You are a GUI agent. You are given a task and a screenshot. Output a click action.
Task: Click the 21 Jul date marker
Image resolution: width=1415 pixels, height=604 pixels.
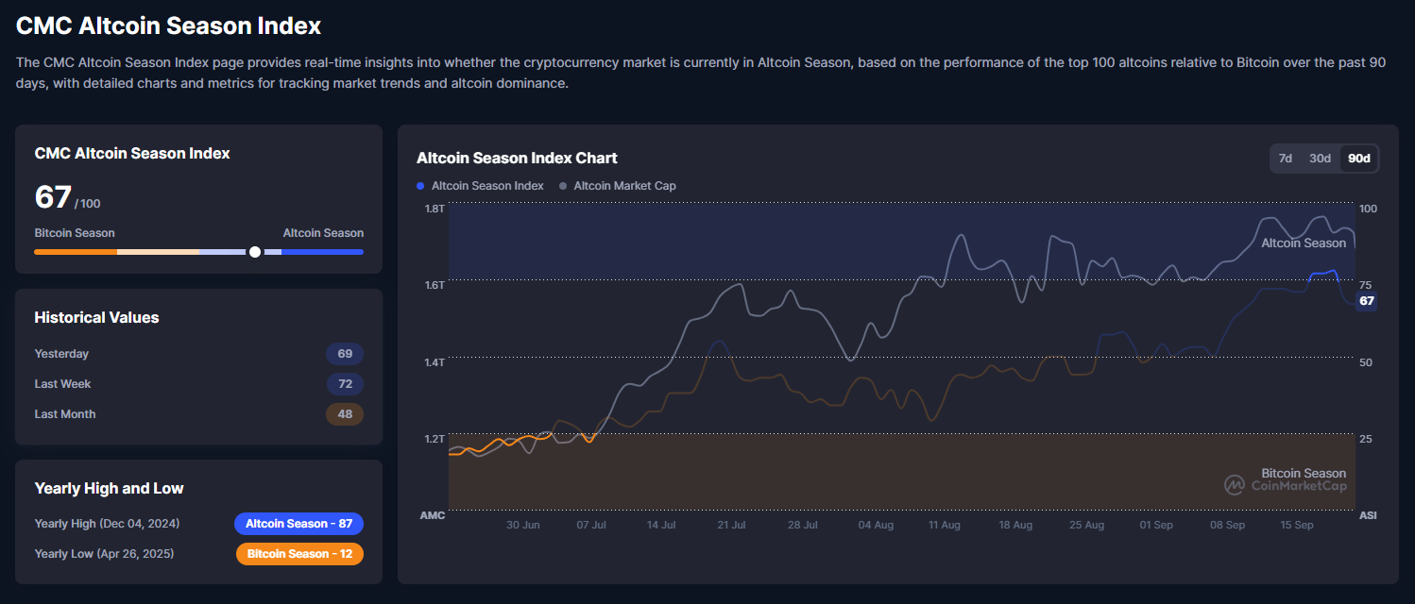(731, 525)
